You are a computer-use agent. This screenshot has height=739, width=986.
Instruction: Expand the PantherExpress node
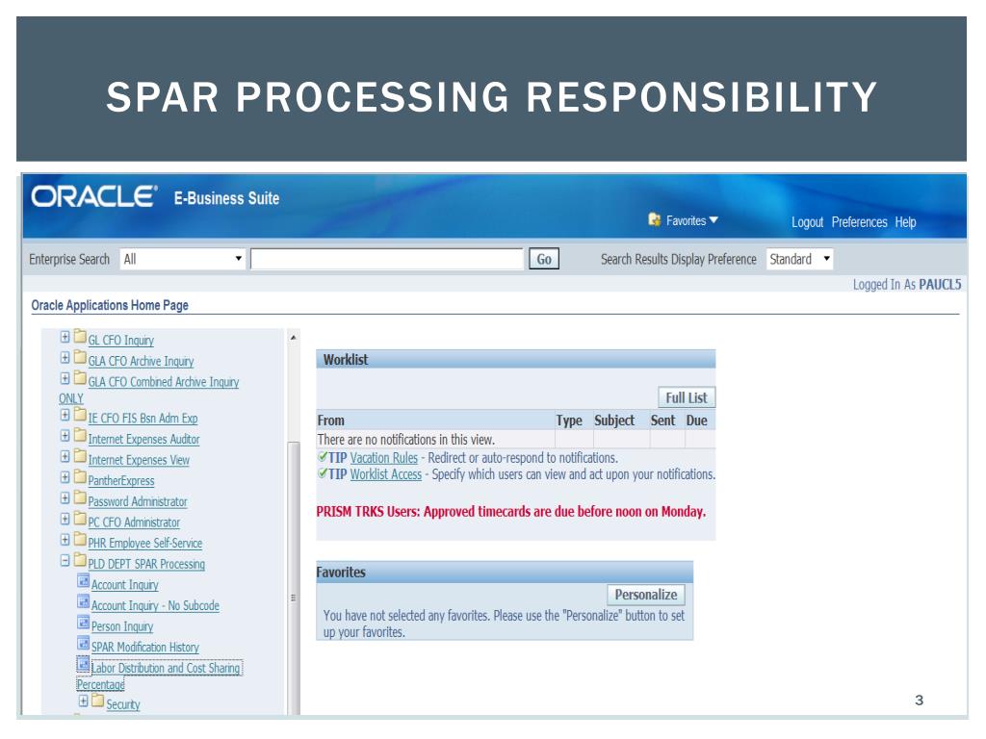click(x=65, y=477)
